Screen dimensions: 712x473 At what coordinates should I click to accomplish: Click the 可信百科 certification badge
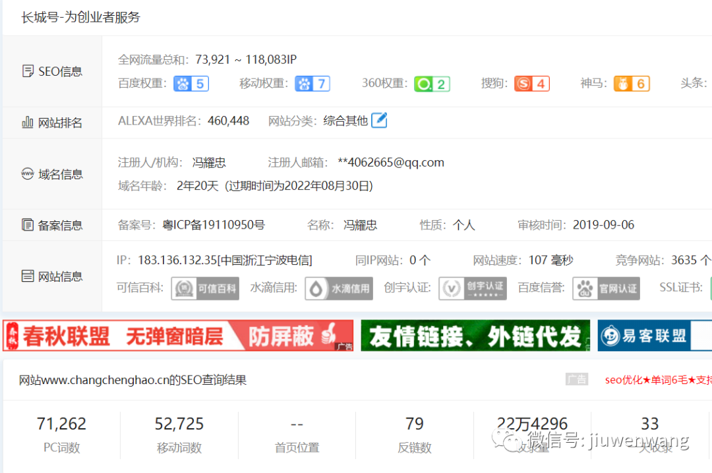(205, 289)
